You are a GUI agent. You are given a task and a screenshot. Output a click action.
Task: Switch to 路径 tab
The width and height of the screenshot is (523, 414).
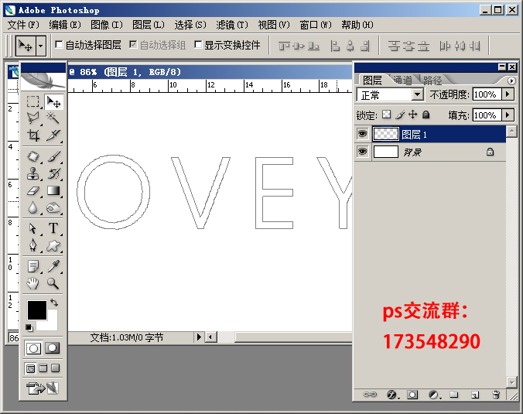(x=432, y=80)
